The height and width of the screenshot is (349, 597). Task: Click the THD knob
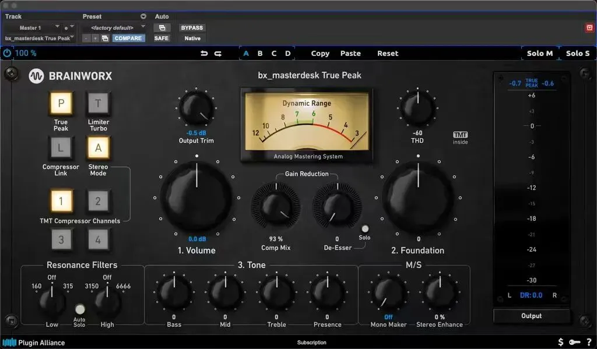tap(417, 108)
